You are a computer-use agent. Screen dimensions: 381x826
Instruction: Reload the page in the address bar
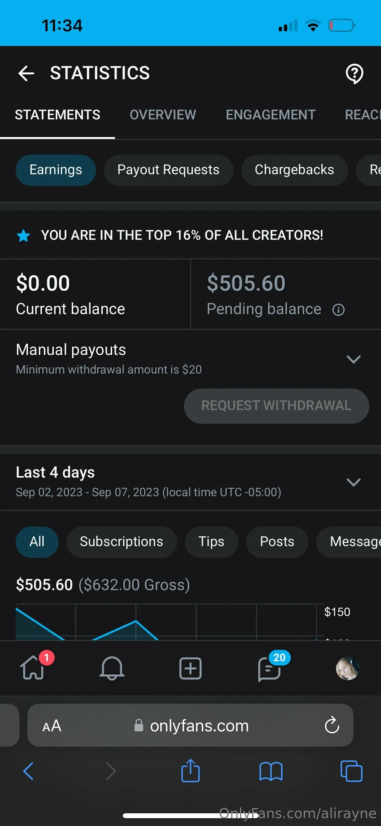[x=332, y=725]
